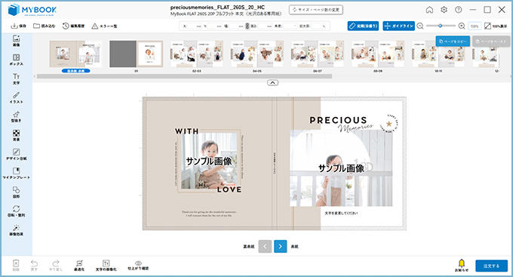Image resolution: width=513 pixels, height=277 pixels.
Task: Open the 図形 shapes tool
Action: pyautogui.click(x=16, y=192)
